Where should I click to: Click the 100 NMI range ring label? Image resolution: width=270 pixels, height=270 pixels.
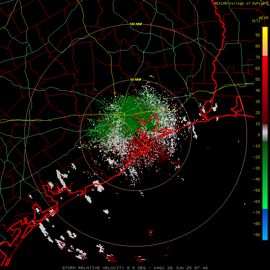click(136, 24)
